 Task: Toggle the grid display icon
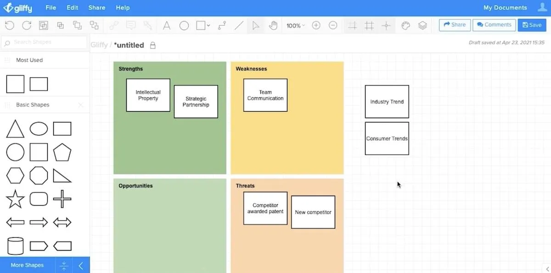(x=369, y=26)
